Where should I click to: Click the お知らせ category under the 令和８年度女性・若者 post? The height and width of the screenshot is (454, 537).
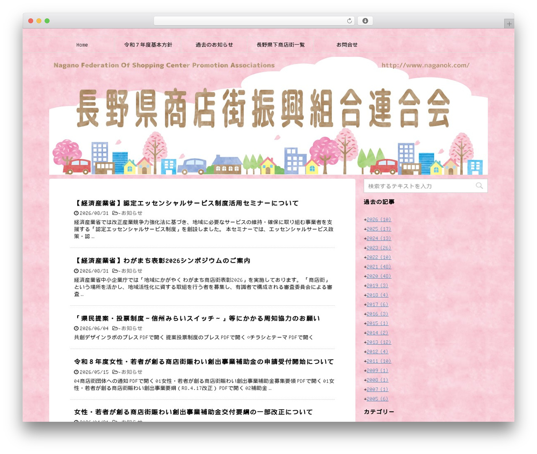coord(132,372)
